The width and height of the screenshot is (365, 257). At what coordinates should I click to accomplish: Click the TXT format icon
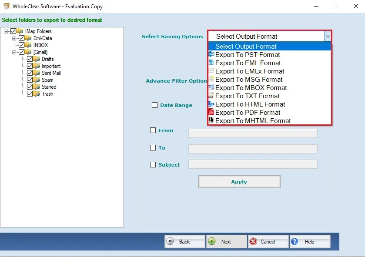pos(211,96)
